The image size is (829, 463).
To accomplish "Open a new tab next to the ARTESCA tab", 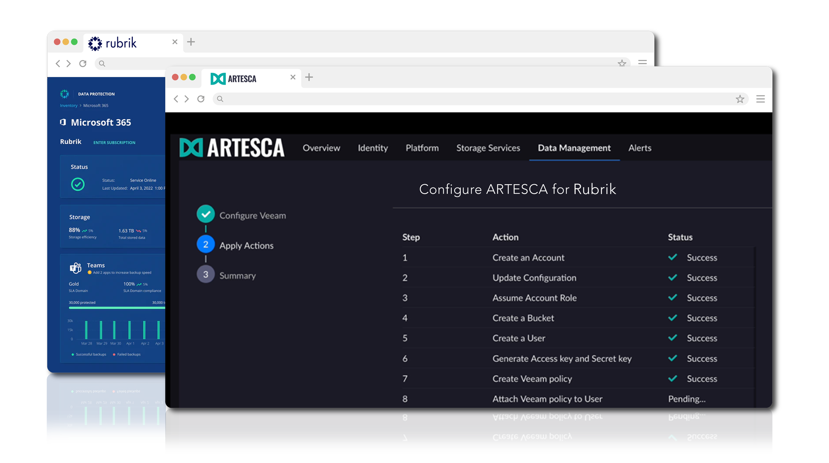I will tap(309, 77).
